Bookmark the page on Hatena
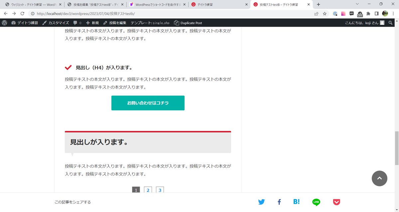 tap(296, 202)
